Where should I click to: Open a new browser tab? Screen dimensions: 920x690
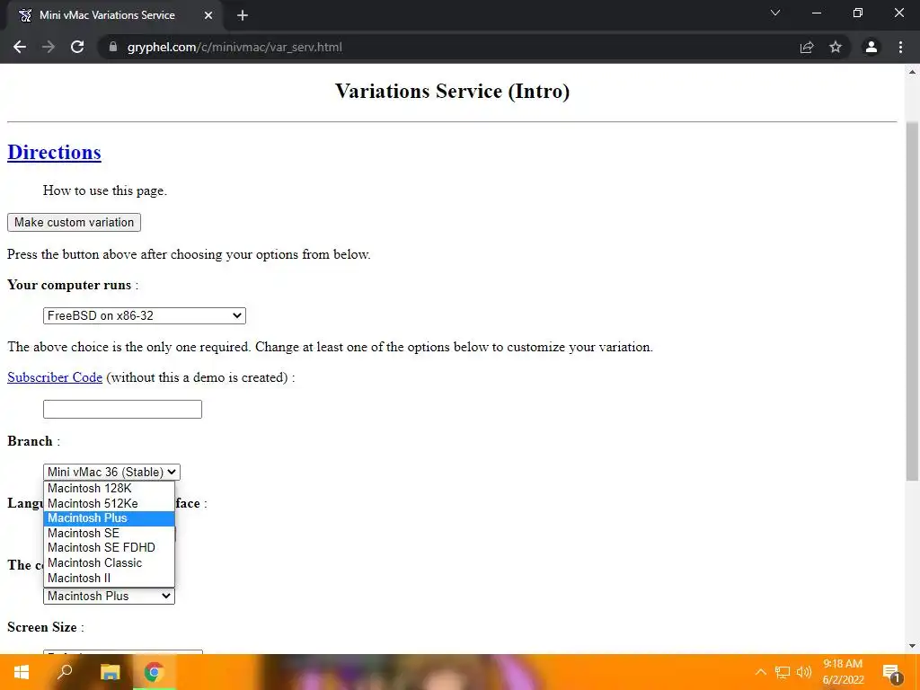pyautogui.click(x=243, y=15)
